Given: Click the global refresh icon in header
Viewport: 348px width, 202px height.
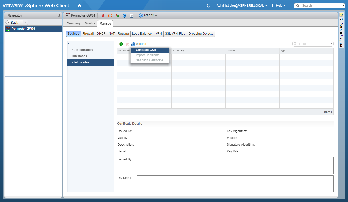Looking at the screenshot, I should [x=208, y=6].
